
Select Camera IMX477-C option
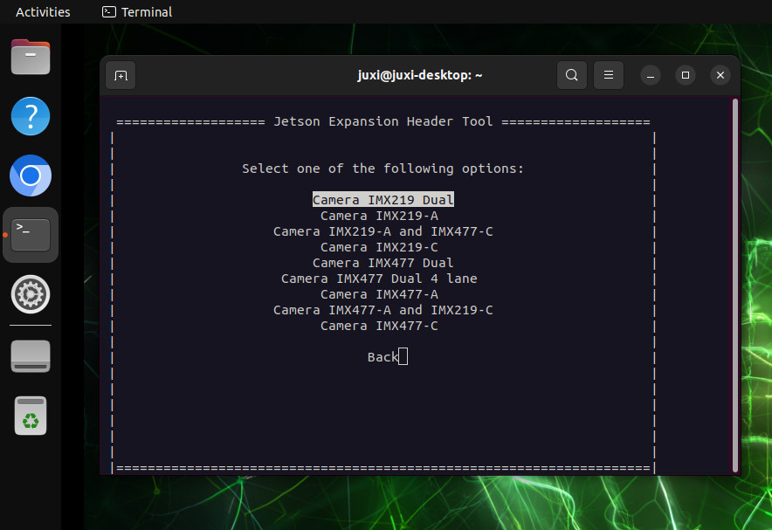point(379,326)
